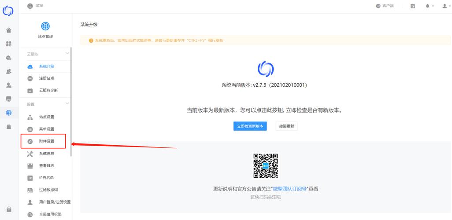Open the monitor icon in the left rail
The height and width of the screenshot is (220, 452).
9,99
